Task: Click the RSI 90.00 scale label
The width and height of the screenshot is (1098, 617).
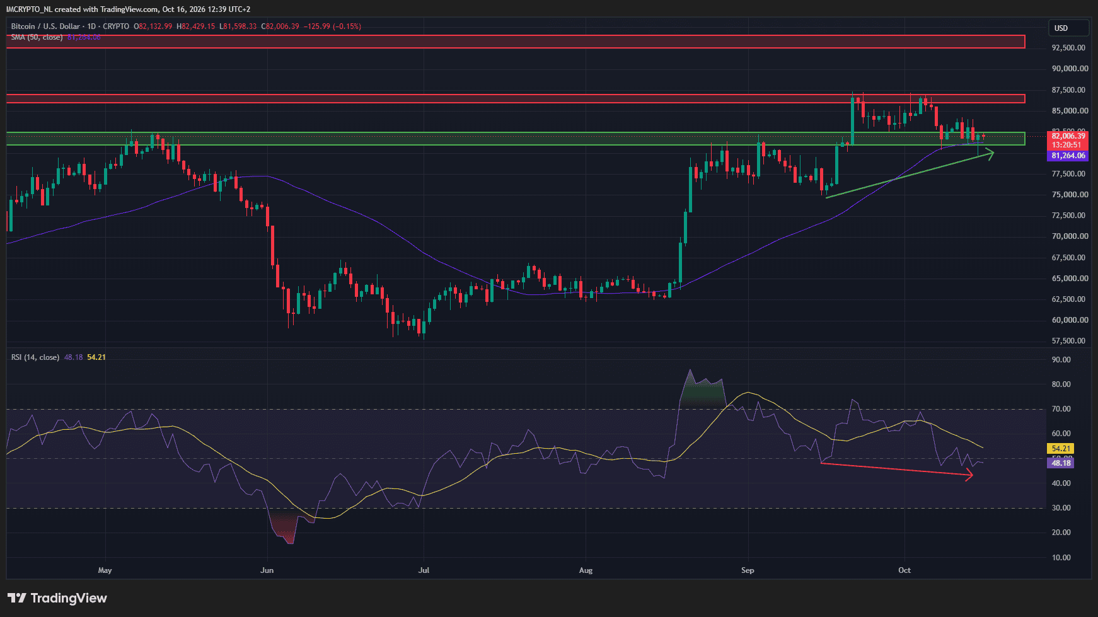Action: [x=1061, y=360]
